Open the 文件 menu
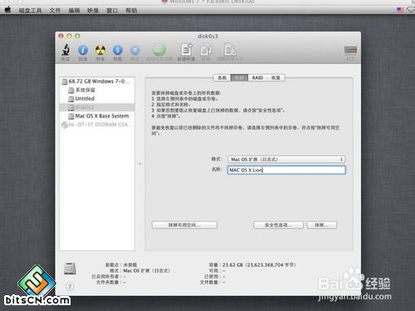 [x=55, y=11]
